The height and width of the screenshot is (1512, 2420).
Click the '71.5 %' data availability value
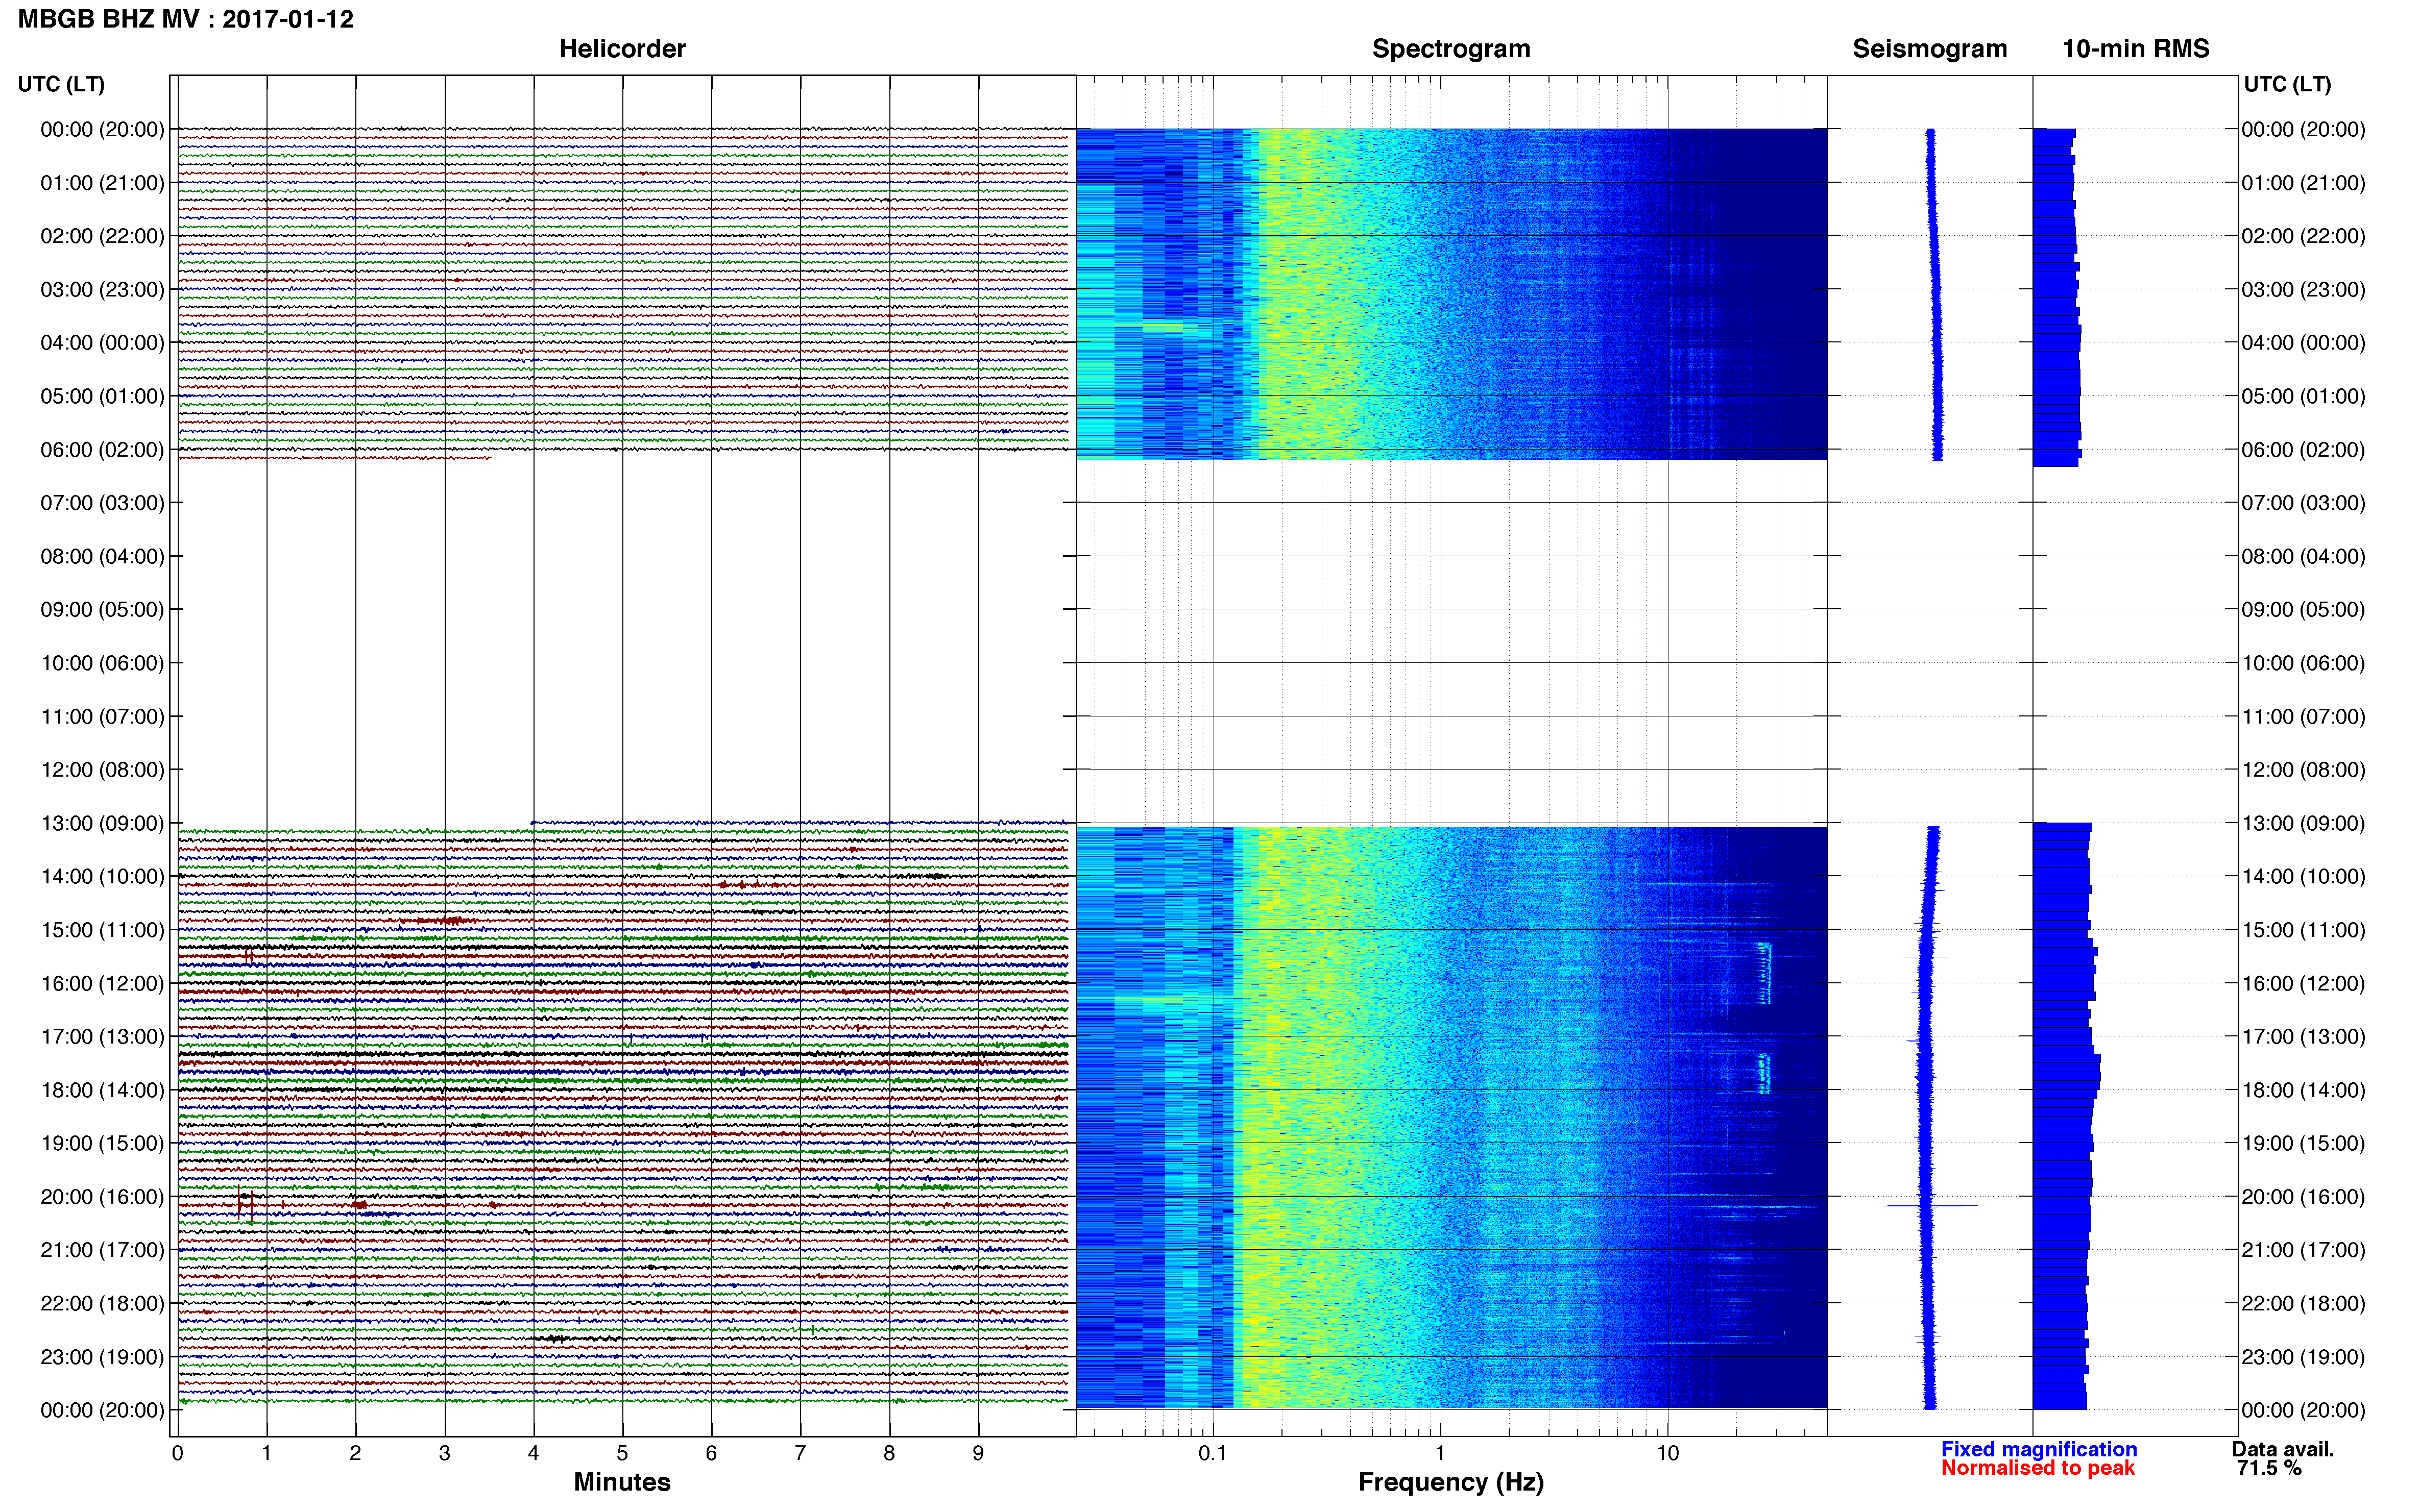click(2269, 1468)
